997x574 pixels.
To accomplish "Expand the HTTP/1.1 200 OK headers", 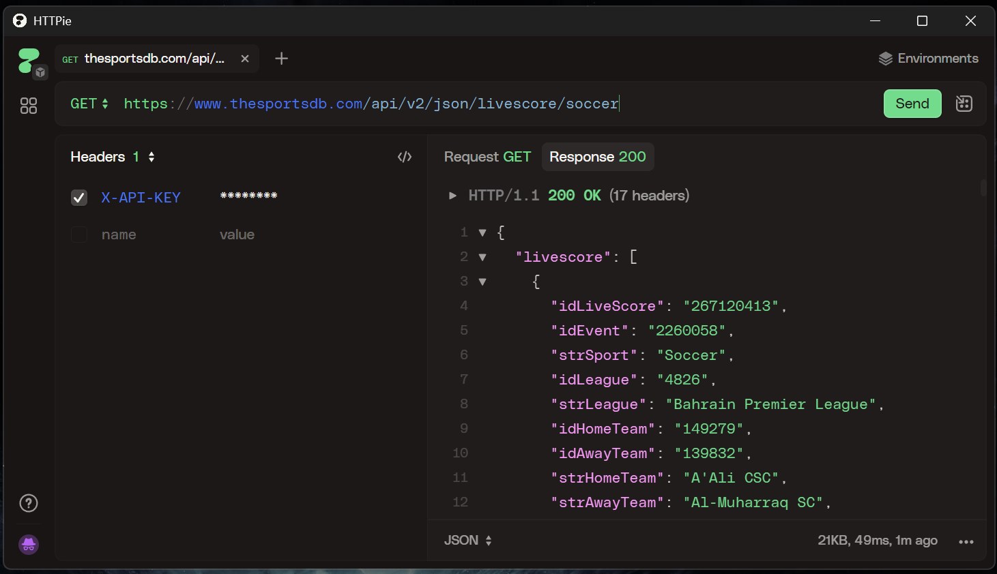I will pyautogui.click(x=452, y=196).
